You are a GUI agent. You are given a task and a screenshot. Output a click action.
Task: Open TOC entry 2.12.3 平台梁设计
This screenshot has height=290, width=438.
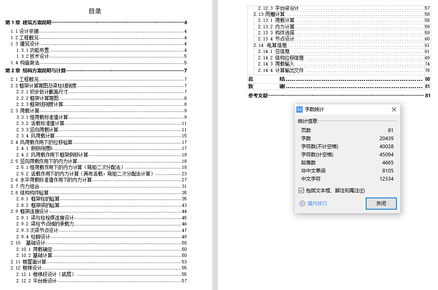344,8
